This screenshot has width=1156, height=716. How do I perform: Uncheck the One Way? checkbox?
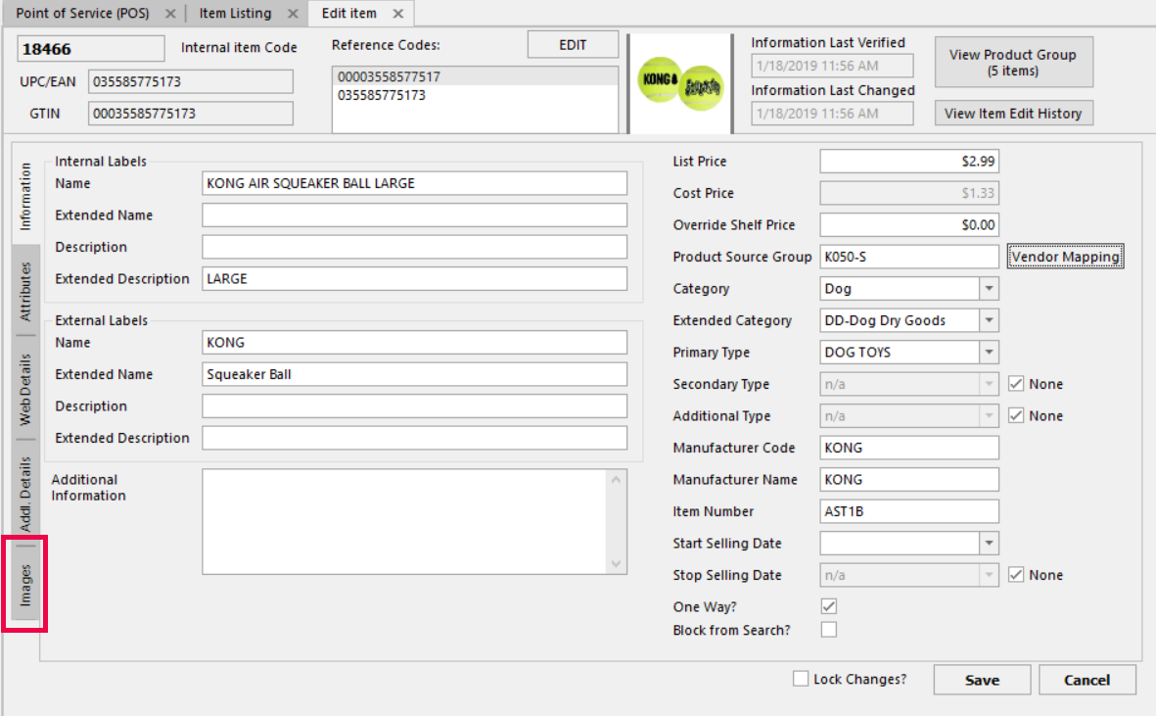(829, 606)
